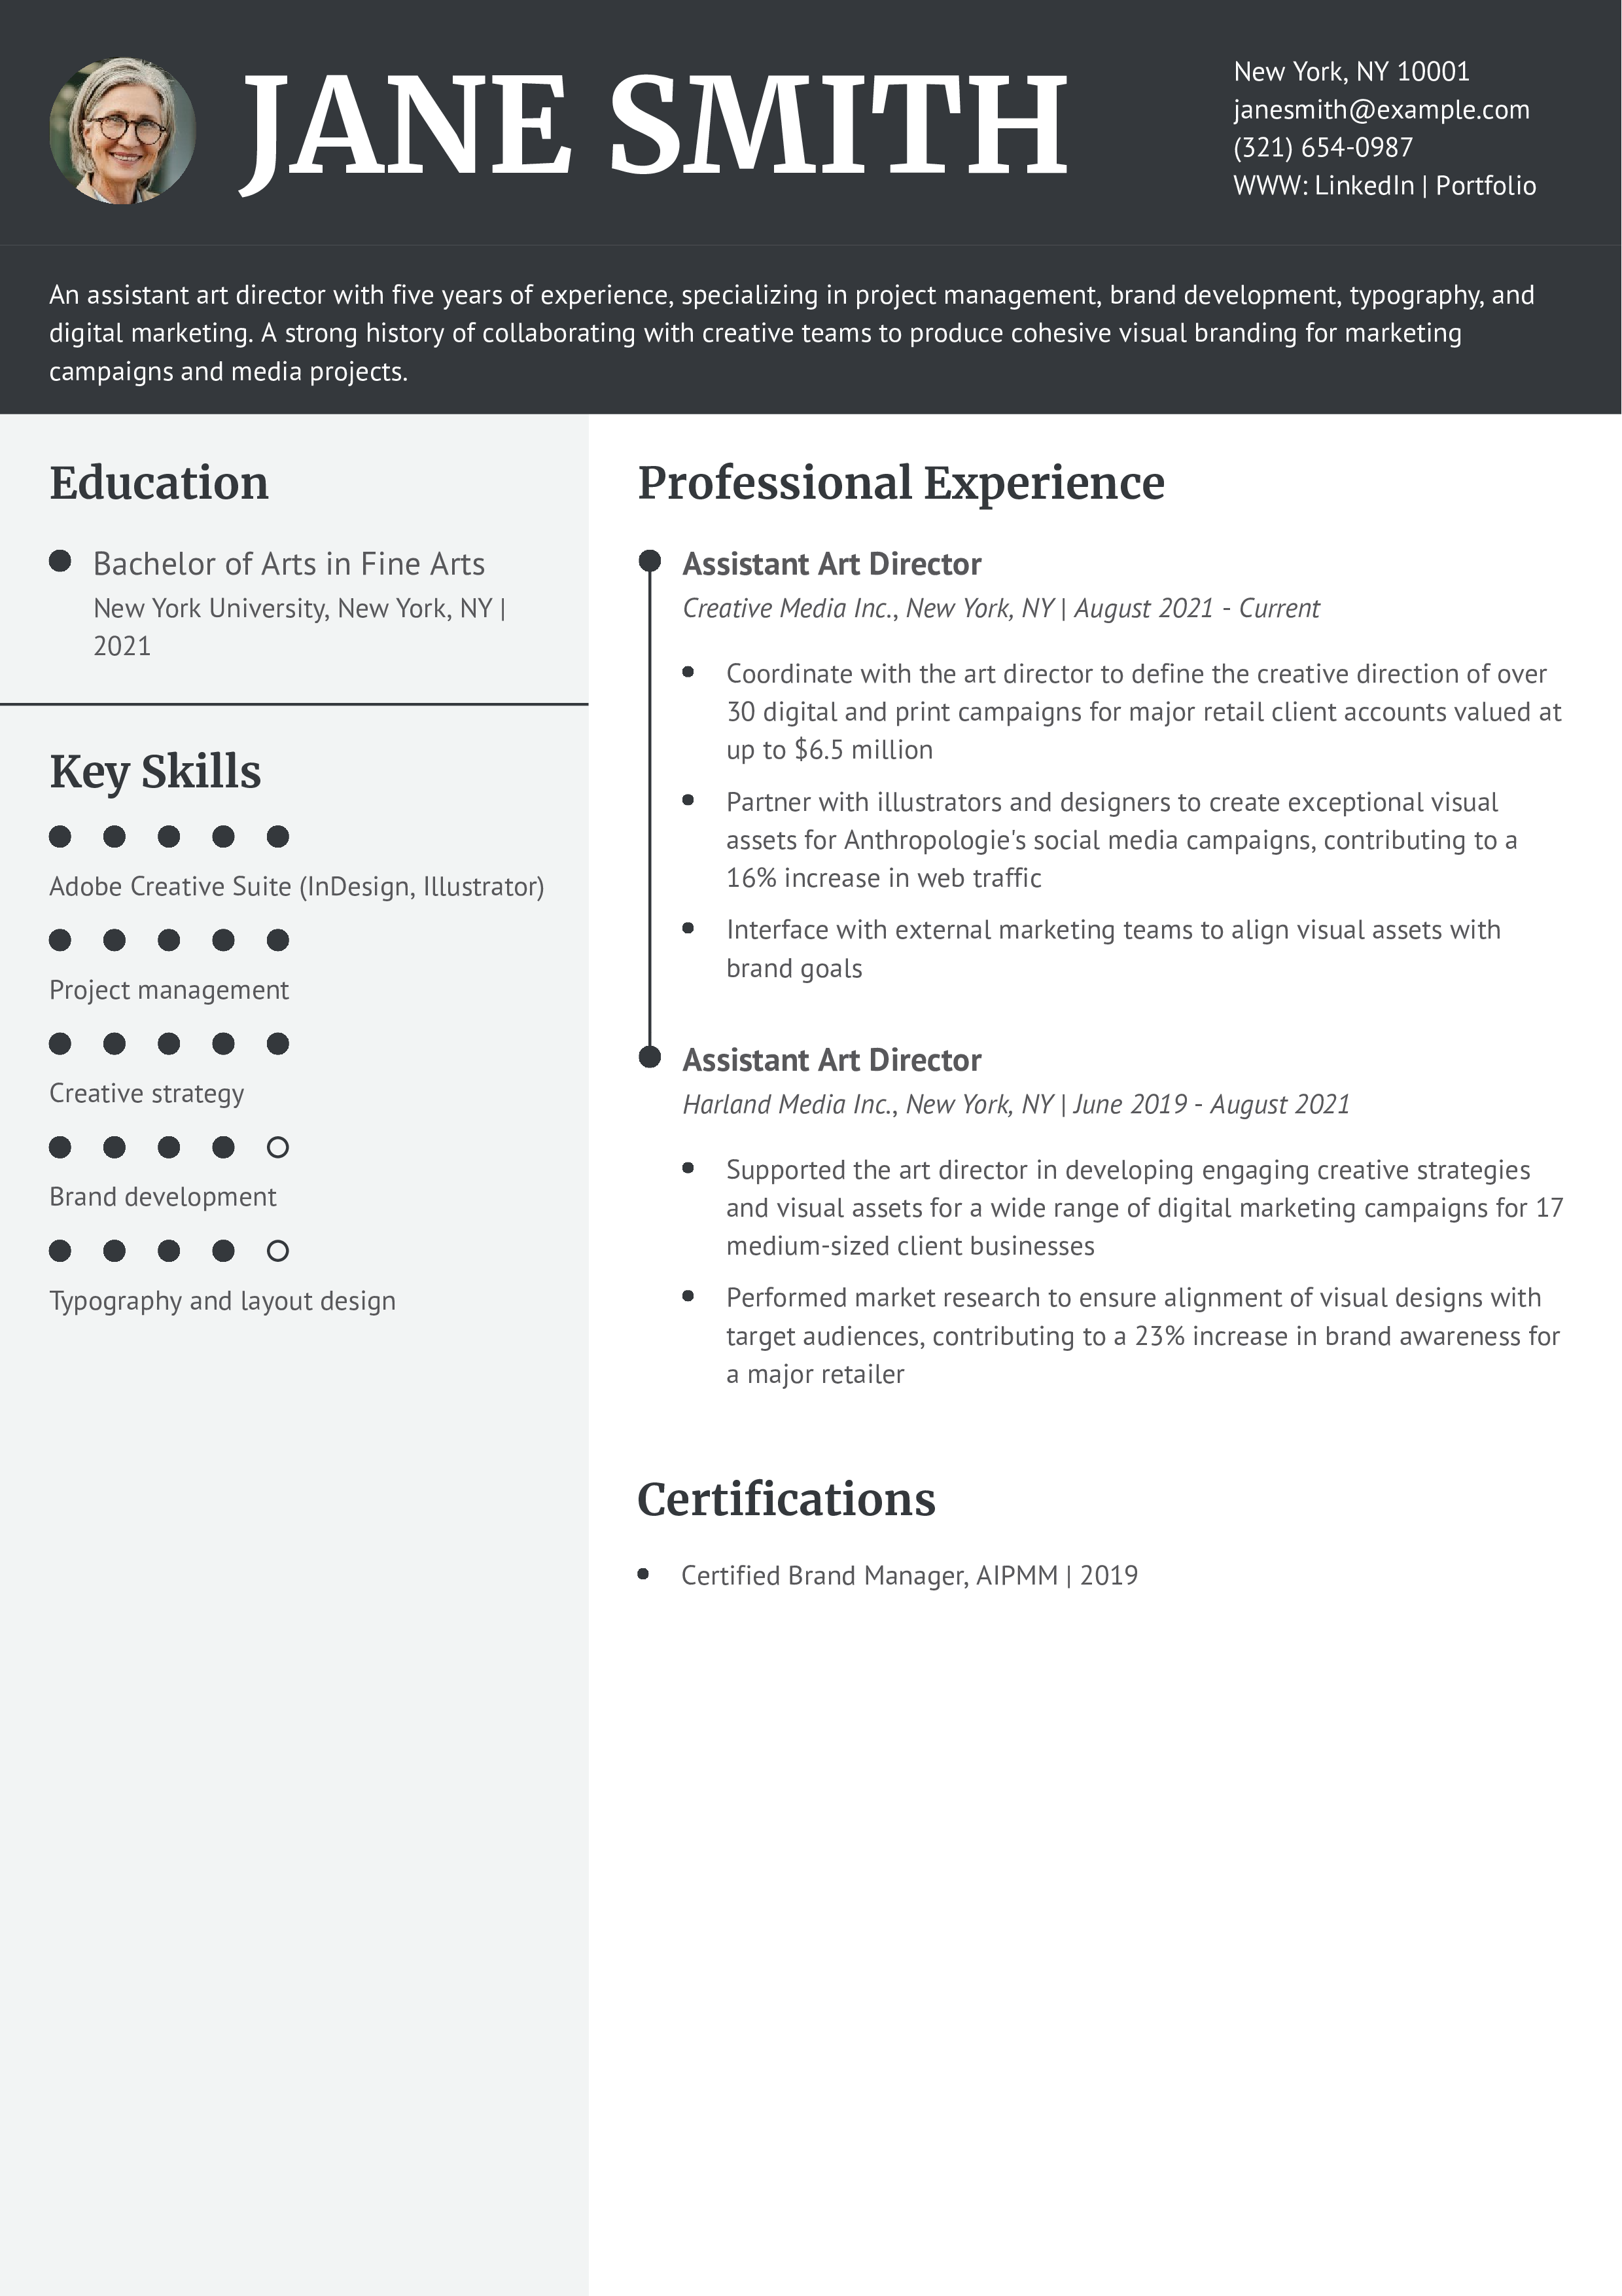Click the hollow fifth dot above Typography and layout design
1622x2296 pixels.
278,1251
